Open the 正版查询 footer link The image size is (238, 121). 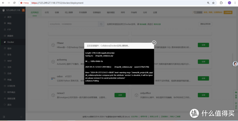pos(164,116)
